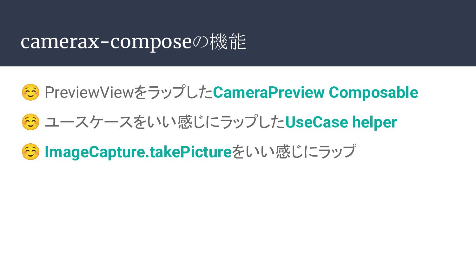Click the smiling emoji beside the ImageCapture.takePicture bullet

pyautogui.click(x=30, y=152)
